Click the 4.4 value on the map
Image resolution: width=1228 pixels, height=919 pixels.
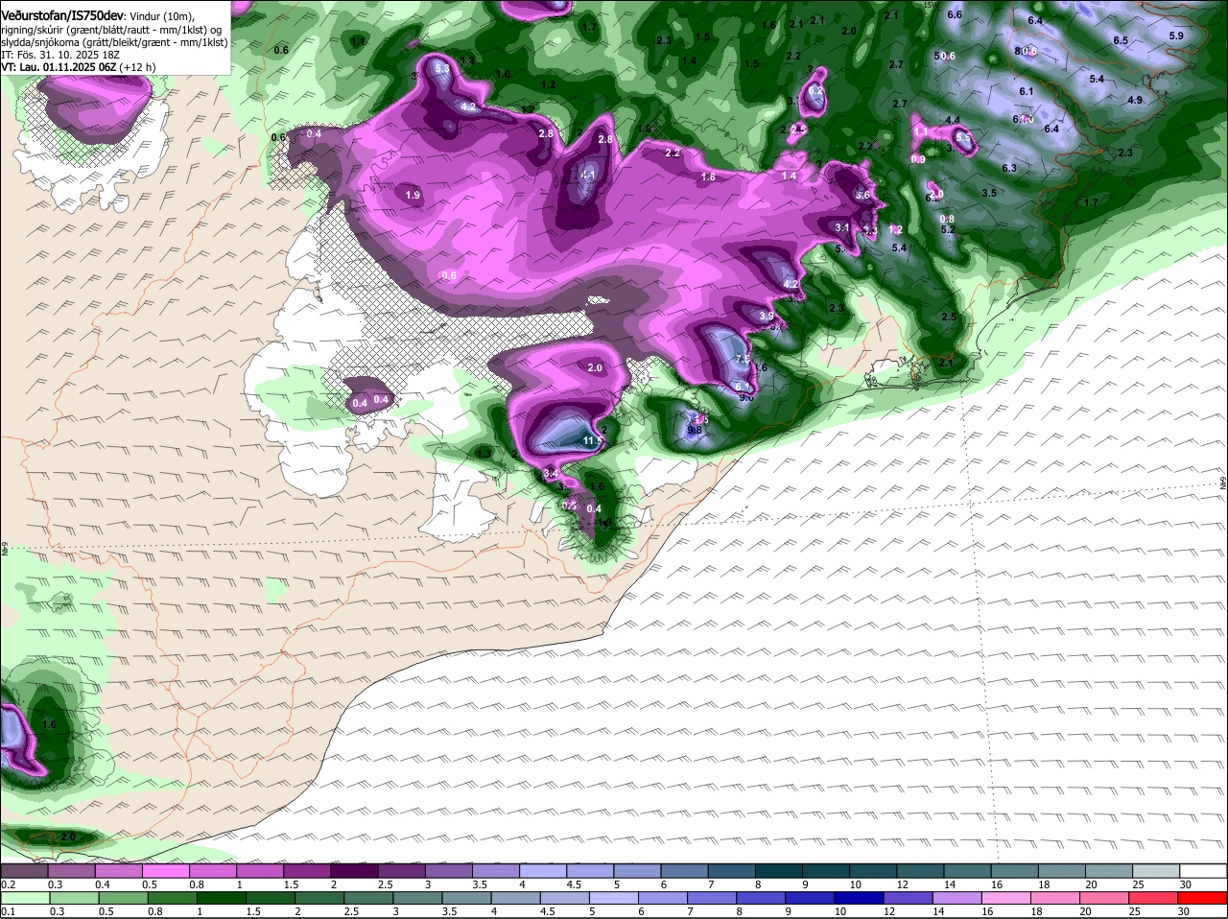[953, 121]
